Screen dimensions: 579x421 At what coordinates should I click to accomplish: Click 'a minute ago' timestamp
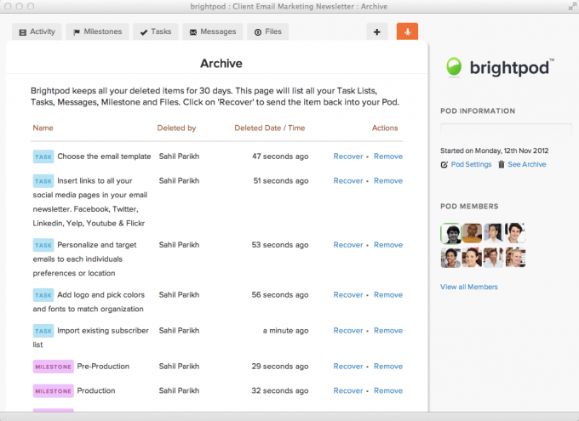[x=285, y=331]
